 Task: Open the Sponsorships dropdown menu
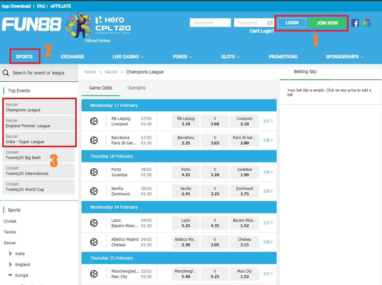click(x=345, y=57)
